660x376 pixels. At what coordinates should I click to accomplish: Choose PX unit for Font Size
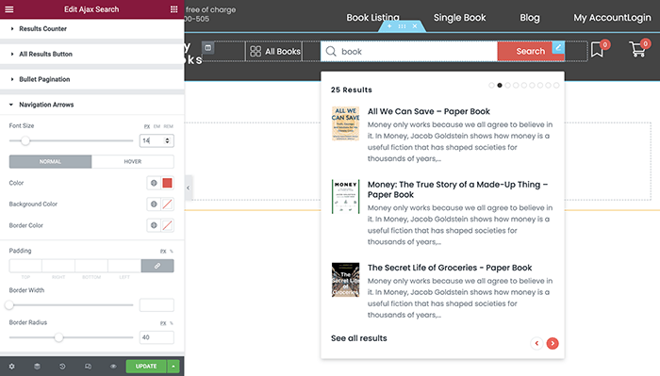click(147, 126)
